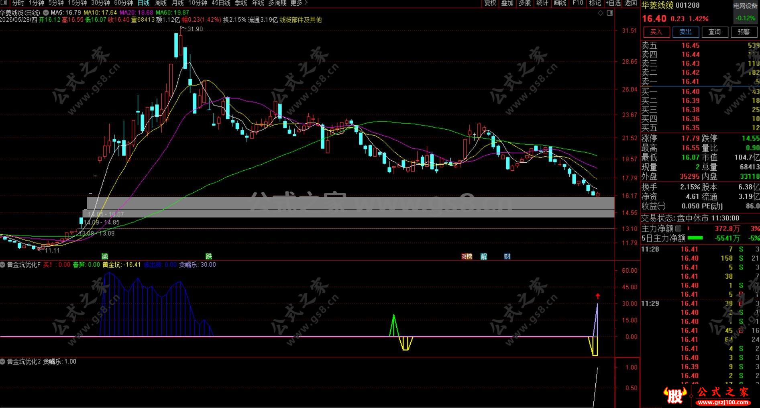Screen dimensions: 760x408
Task: Open the 电网设备 sector box
Action: [745, 12]
